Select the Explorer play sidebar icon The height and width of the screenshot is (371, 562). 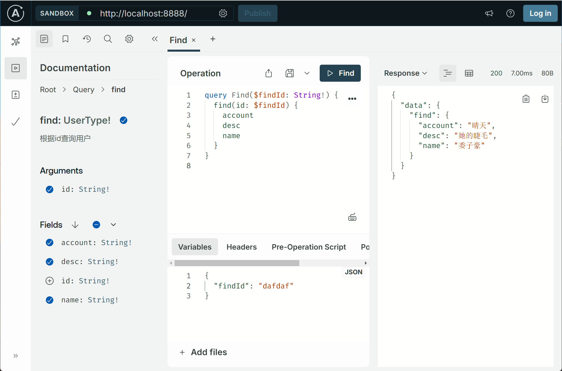click(16, 68)
